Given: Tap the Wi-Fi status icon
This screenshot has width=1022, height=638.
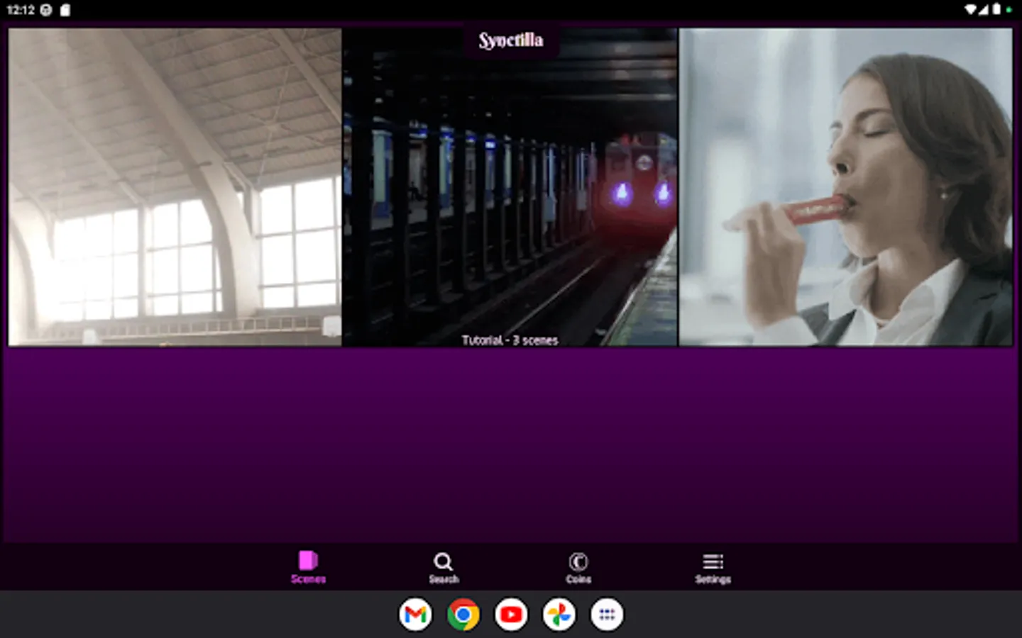Looking at the screenshot, I should click(x=970, y=9).
